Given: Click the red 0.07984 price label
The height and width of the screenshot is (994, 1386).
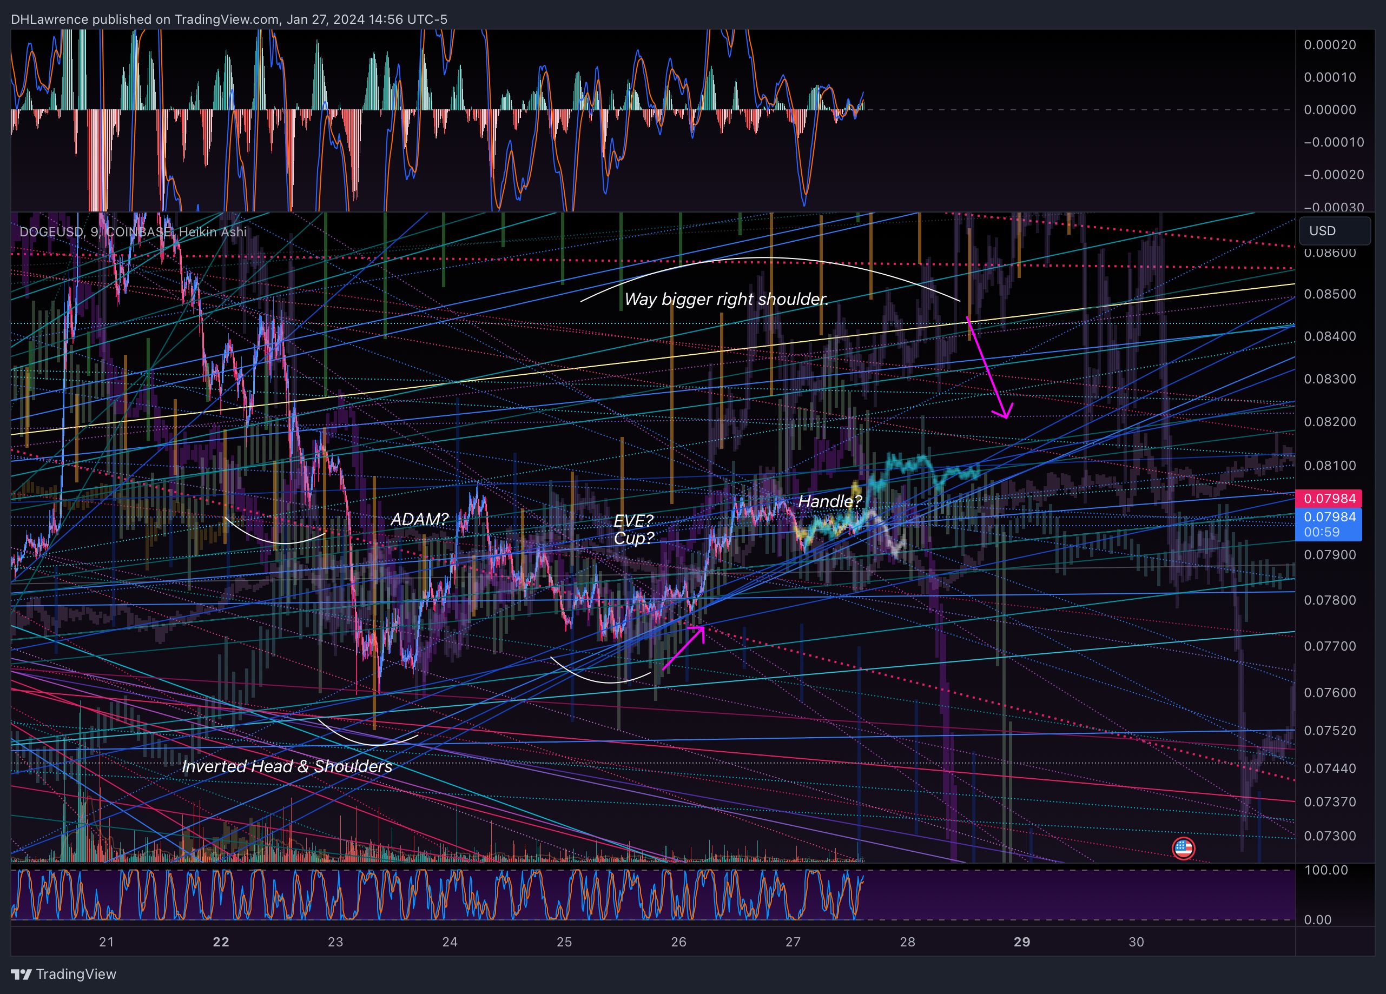Looking at the screenshot, I should [1329, 499].
